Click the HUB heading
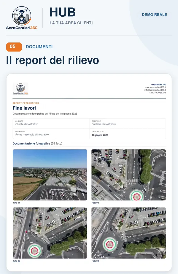Screen dimensions: 178x274 (x=63, y=12)
